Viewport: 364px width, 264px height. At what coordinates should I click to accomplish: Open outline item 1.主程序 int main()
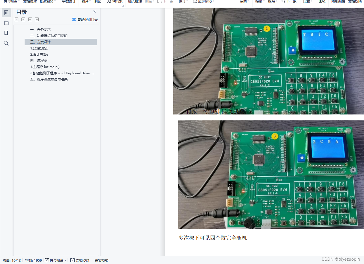tap(45, 67)
